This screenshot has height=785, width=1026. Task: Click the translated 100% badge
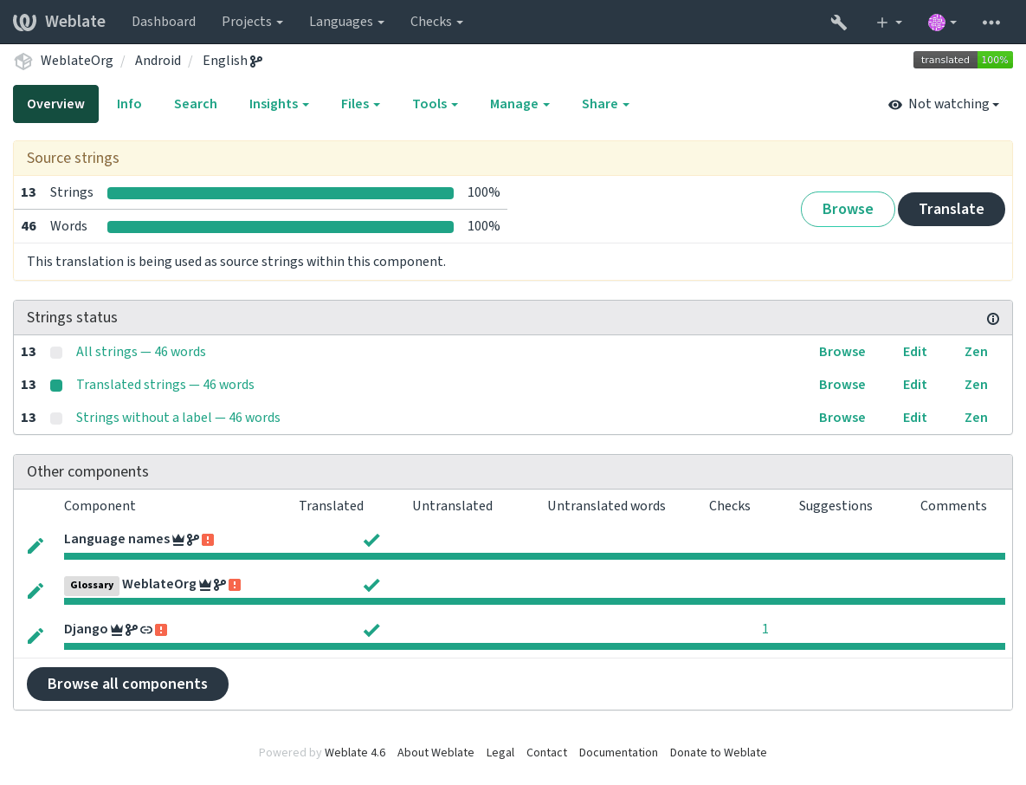(963, 61)
